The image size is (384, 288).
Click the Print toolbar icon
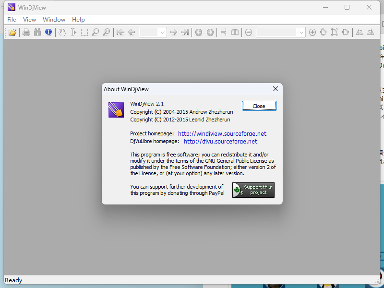click(x=26, y=32)
